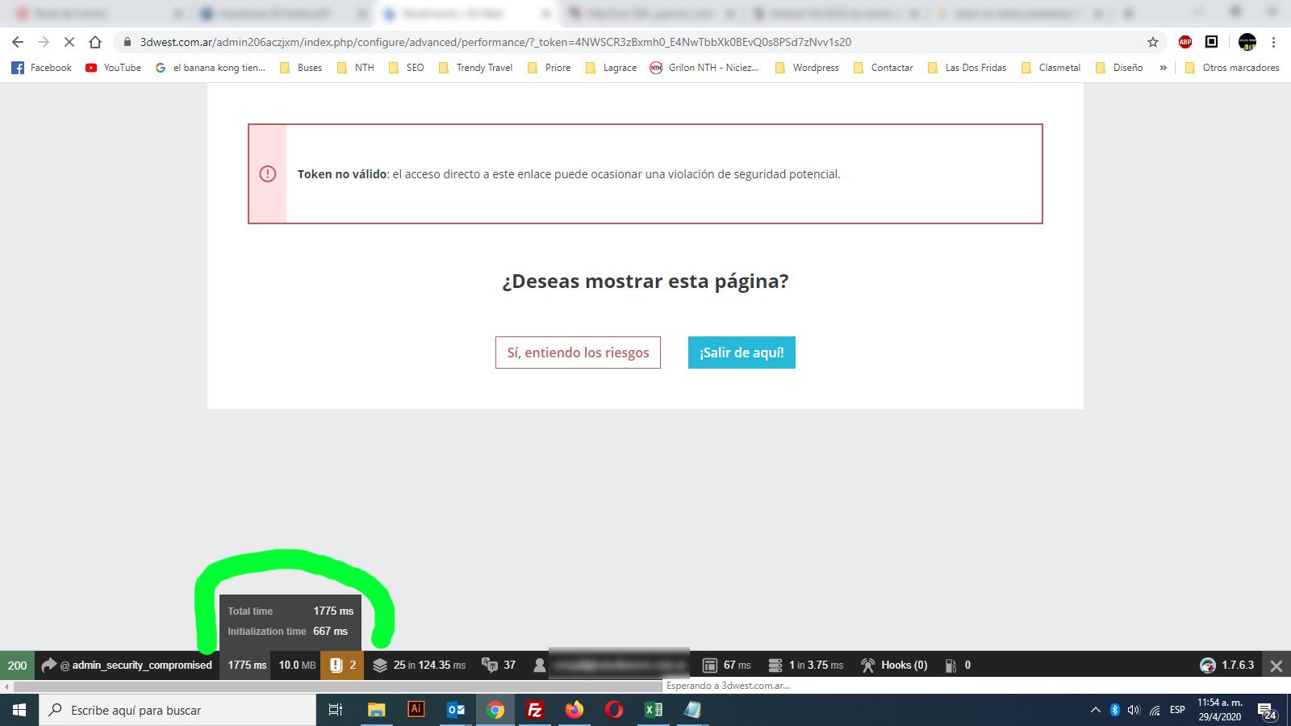The image size is (1291, 726).
Task: Open the Twig render panel (67 ms)
Action: click(726, 665)
